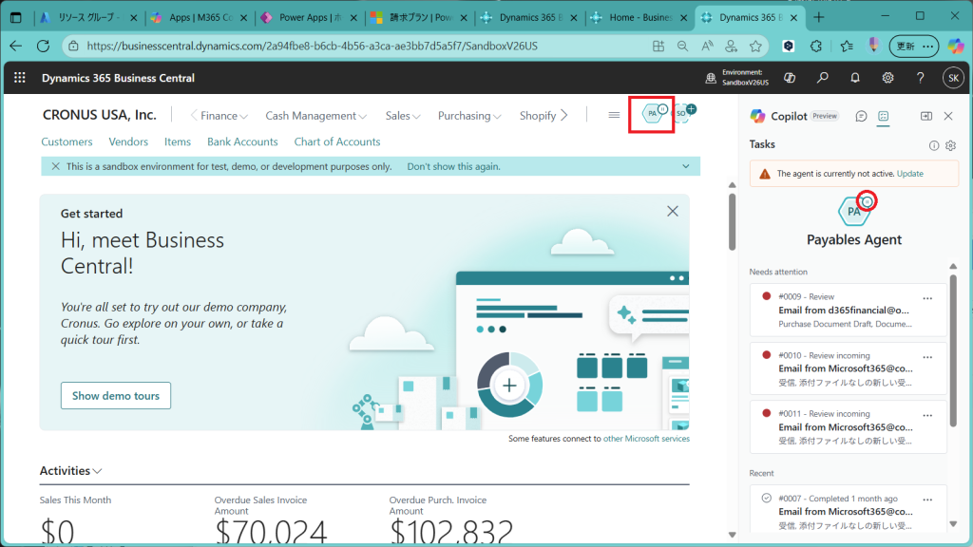Expand the Finance menu
Viewport: 973px width, 547px height.
coord(219,116)
